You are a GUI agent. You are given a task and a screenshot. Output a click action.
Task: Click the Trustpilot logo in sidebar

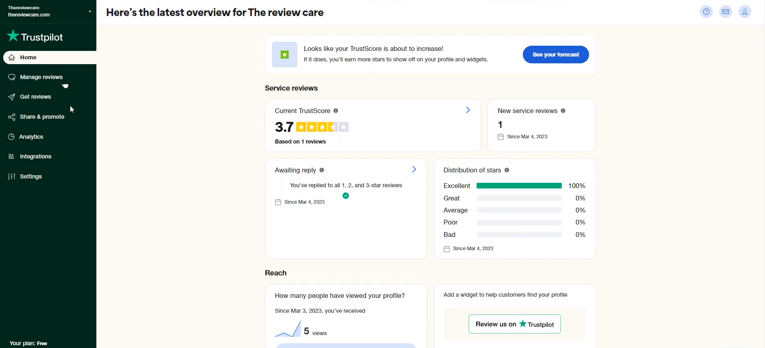coord(35,36)
